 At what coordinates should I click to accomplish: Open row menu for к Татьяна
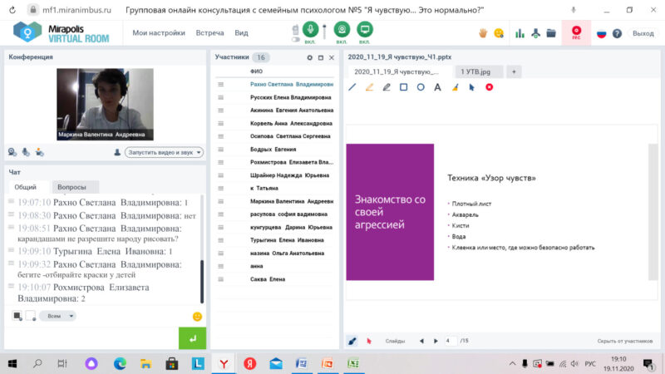pyautogui.click(x=220, y=188)
